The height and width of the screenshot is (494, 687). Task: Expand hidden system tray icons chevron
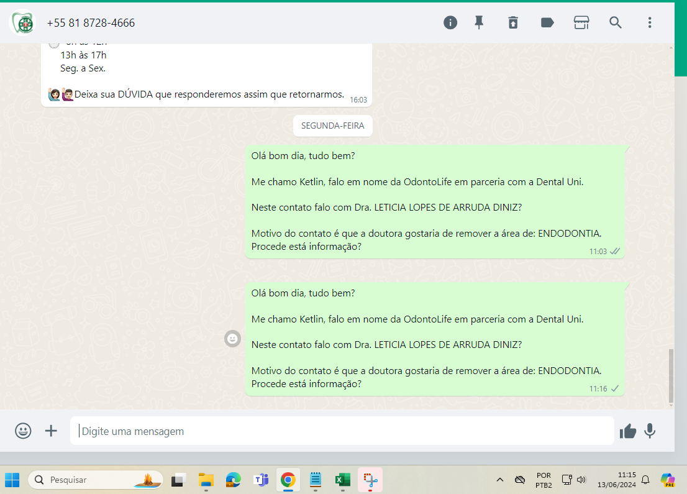pyautogui.click(x=500, y=480)
